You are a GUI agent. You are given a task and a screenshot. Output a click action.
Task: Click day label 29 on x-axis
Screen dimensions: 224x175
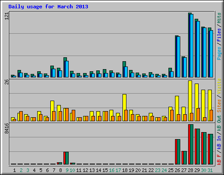[197, 170]
